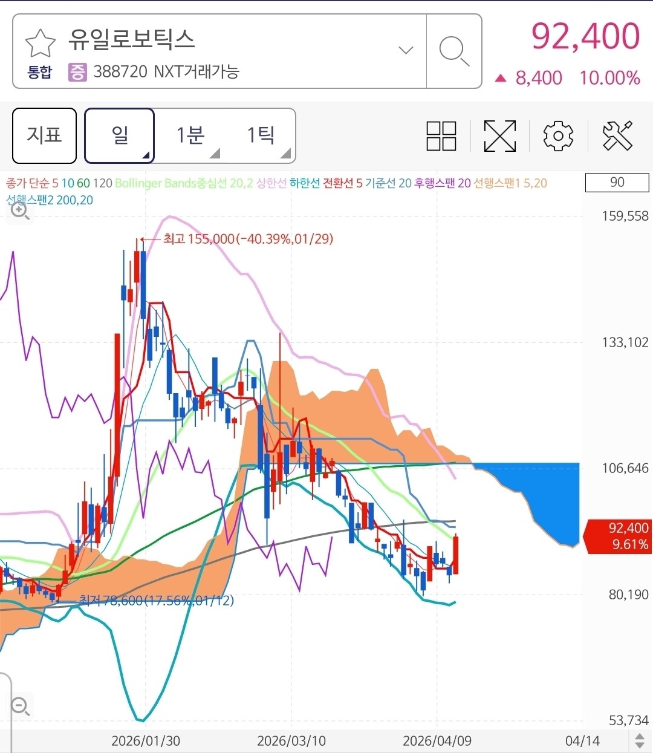Zoom in chart with plus magnifier
The height and width of the screenshot is (753, 653).
21,211
